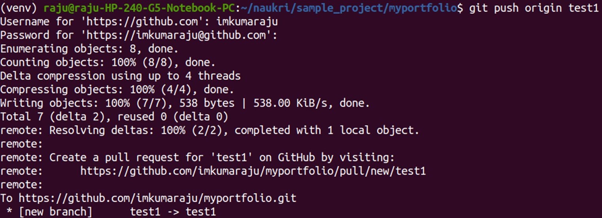Click the Total 7 (delta 2) line
Screen dimensions: 602x218
click(114, 117)
